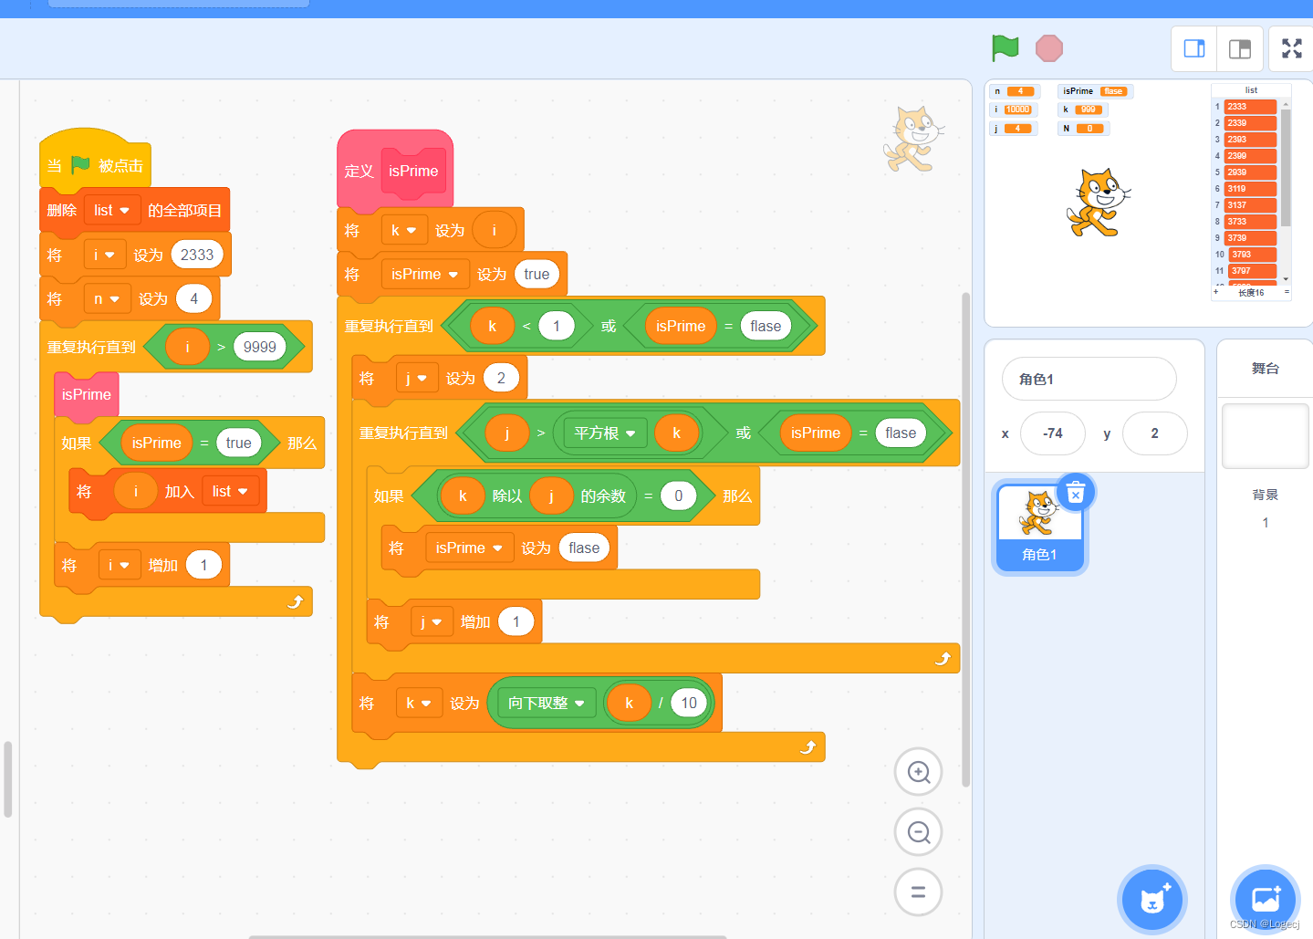Switch to large stage layout
This screenshot has width=1313, height=939.
click(1240, 48)
